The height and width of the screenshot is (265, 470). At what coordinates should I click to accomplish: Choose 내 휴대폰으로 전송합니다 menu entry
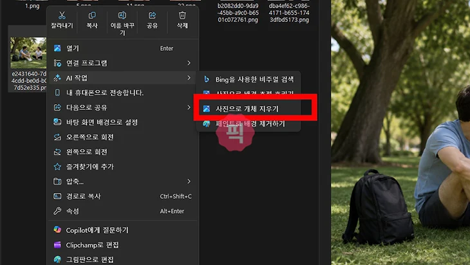click(x=122, y=93)
